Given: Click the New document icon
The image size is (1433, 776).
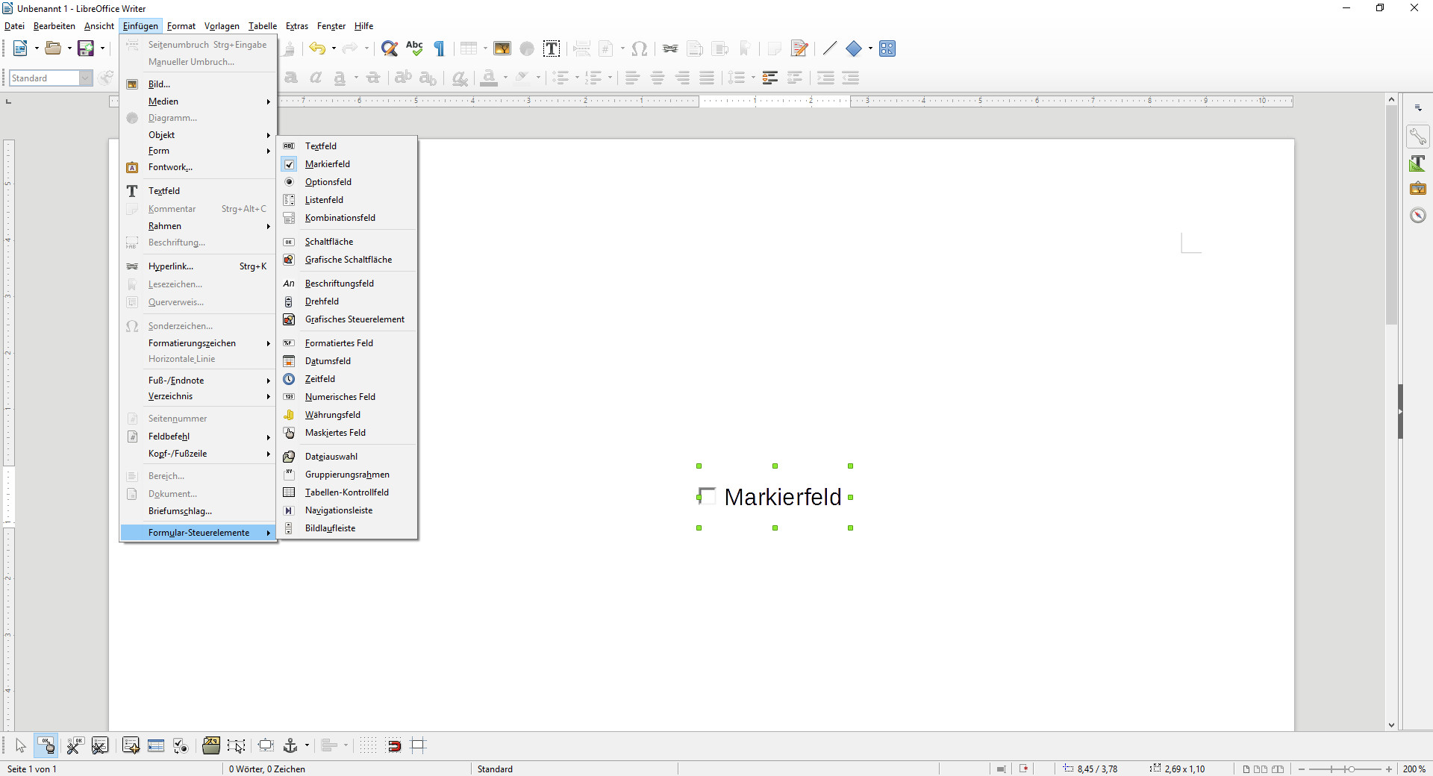Looking at the screenshot, I should tap(20, 48).
